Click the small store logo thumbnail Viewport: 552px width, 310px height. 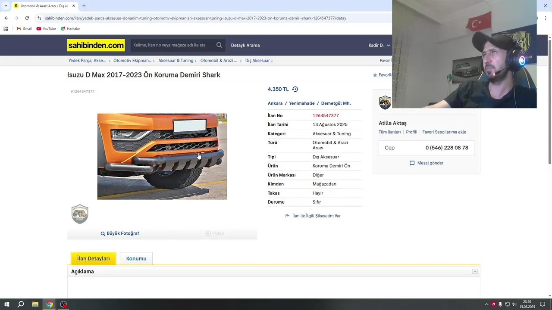point(80,214)
